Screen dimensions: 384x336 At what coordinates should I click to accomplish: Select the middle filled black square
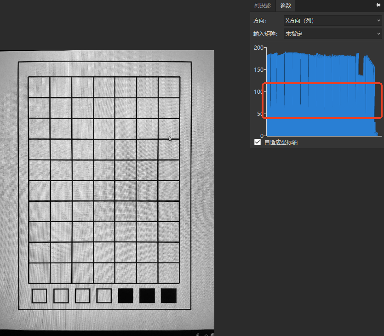click(x=147, y=296)
